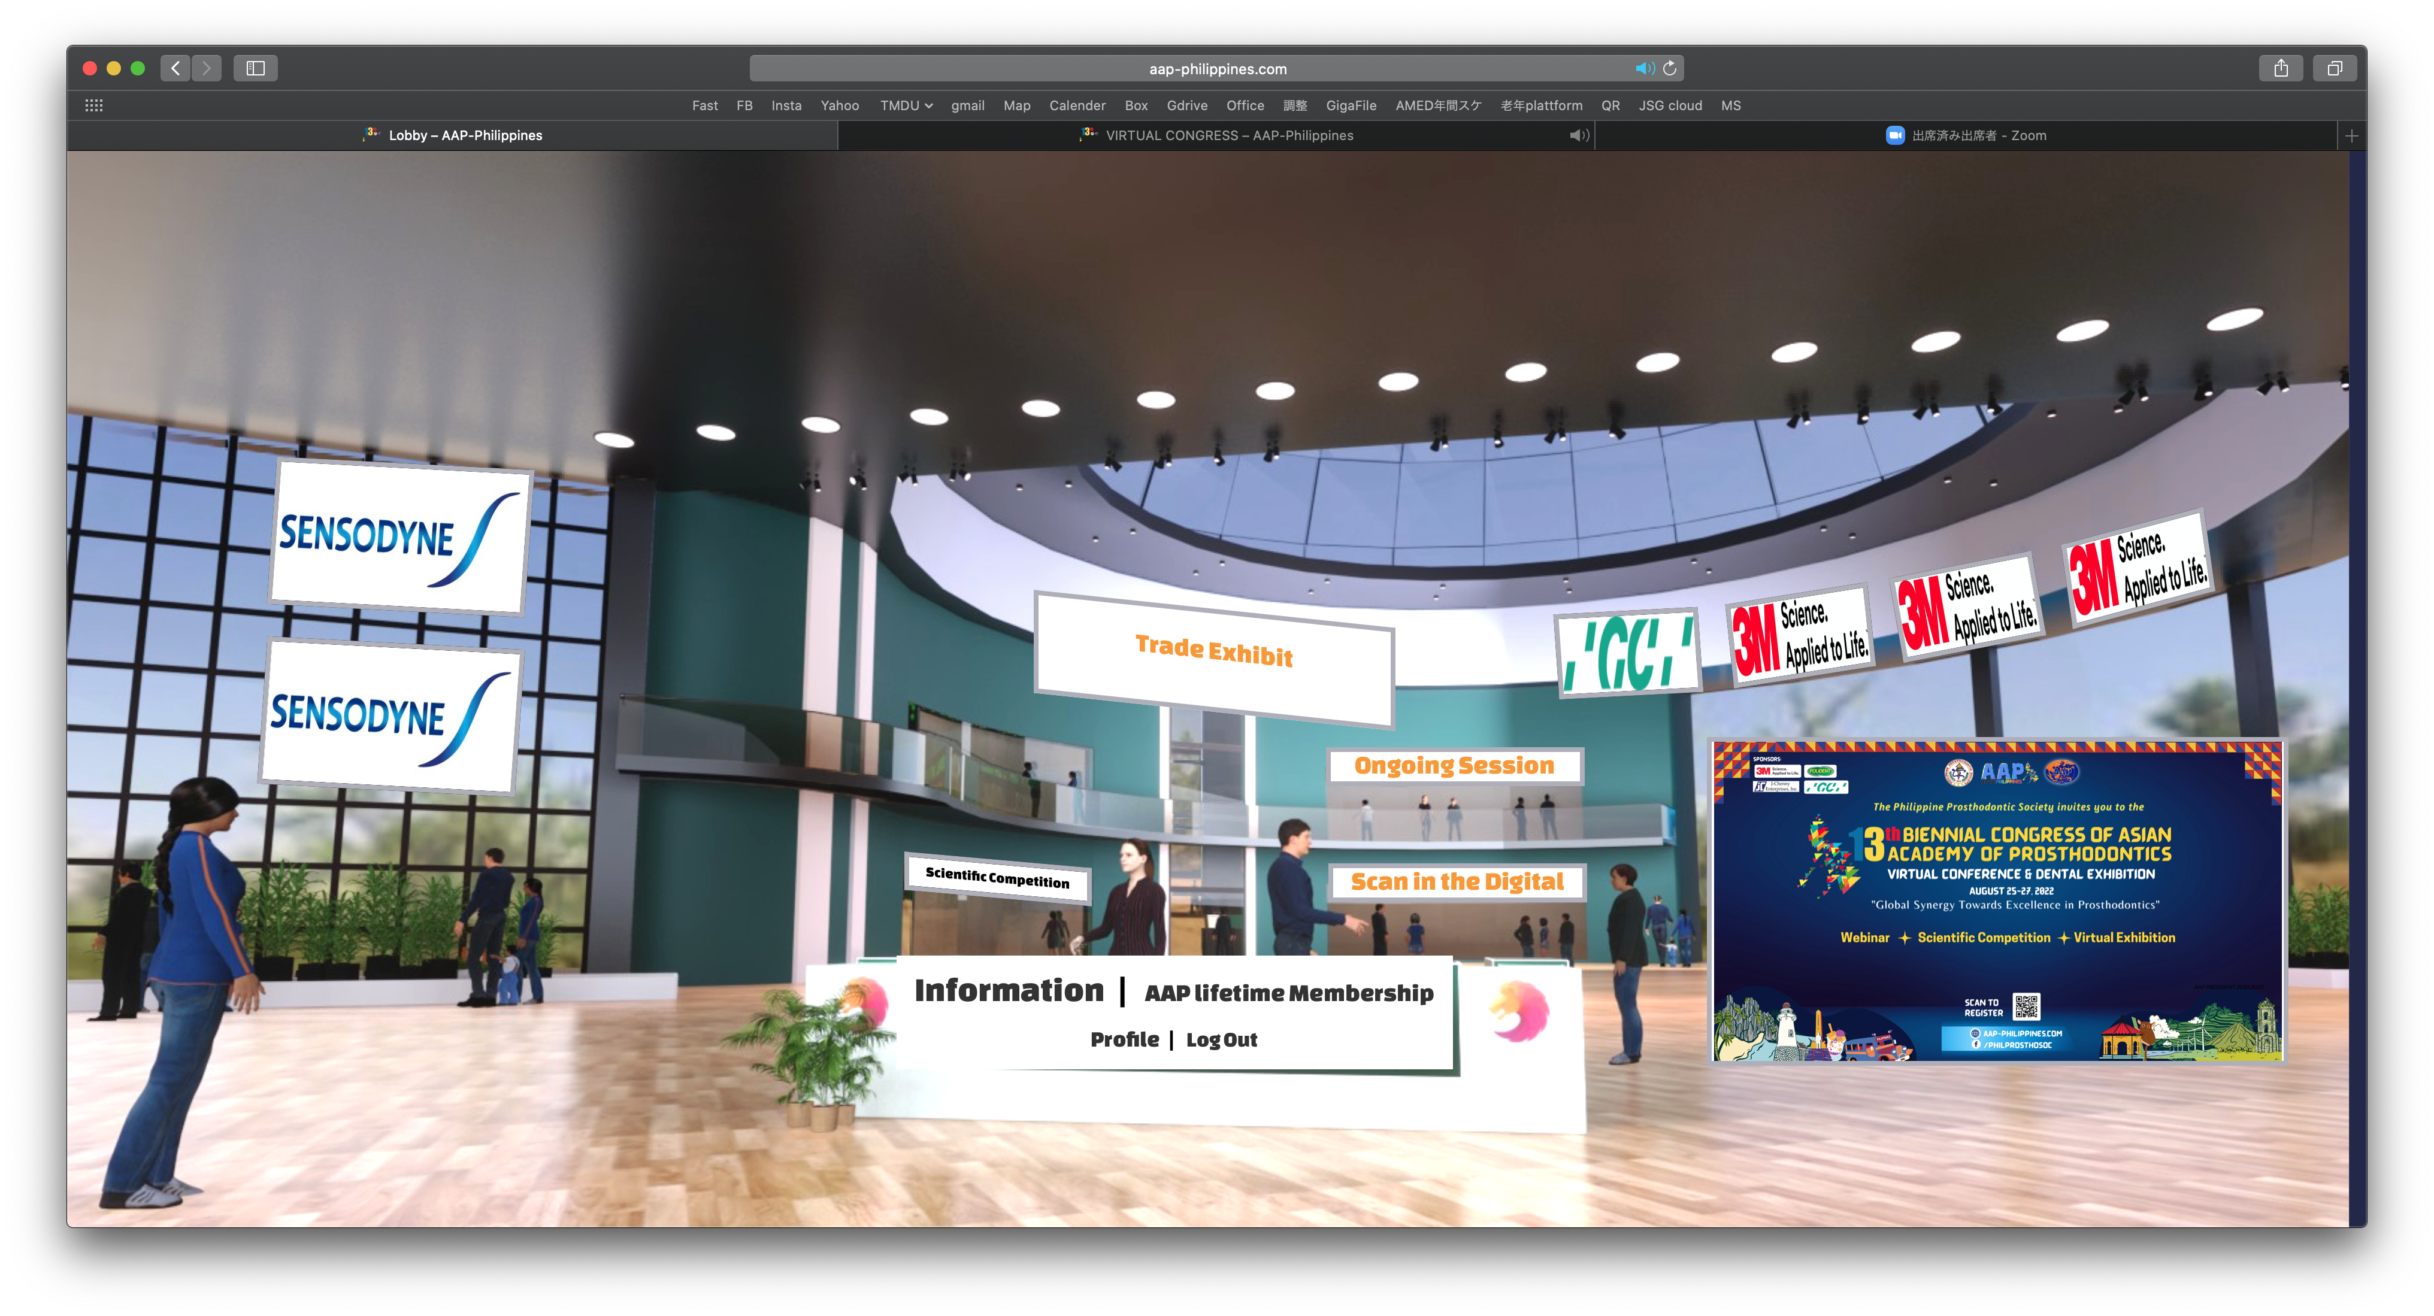Open the Map bookmark

(x=1017, y=106)
